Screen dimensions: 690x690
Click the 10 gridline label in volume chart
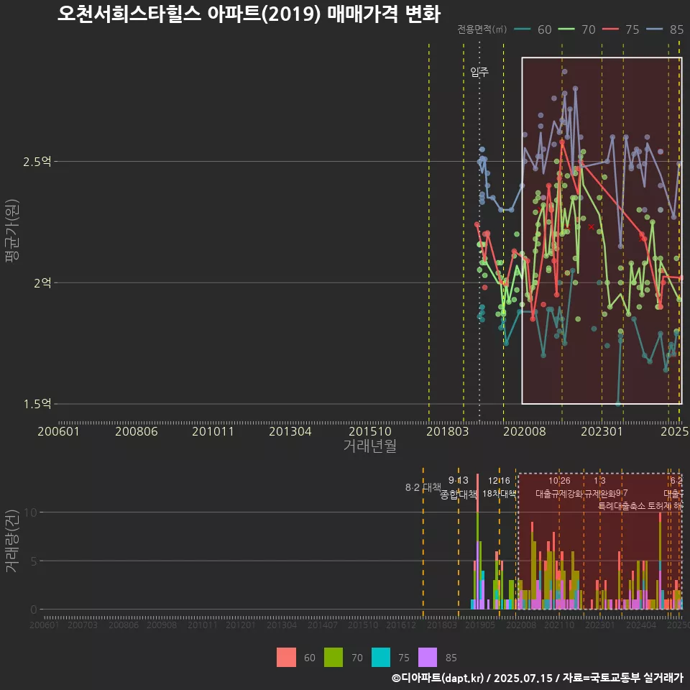31,512
